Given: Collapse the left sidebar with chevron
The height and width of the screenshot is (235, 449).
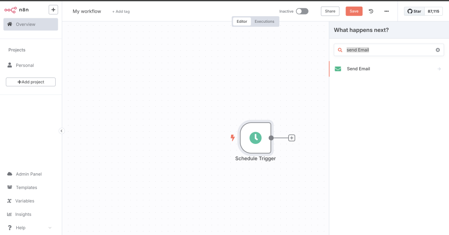Looking at the screenshot, I should (x=62, y=131).
